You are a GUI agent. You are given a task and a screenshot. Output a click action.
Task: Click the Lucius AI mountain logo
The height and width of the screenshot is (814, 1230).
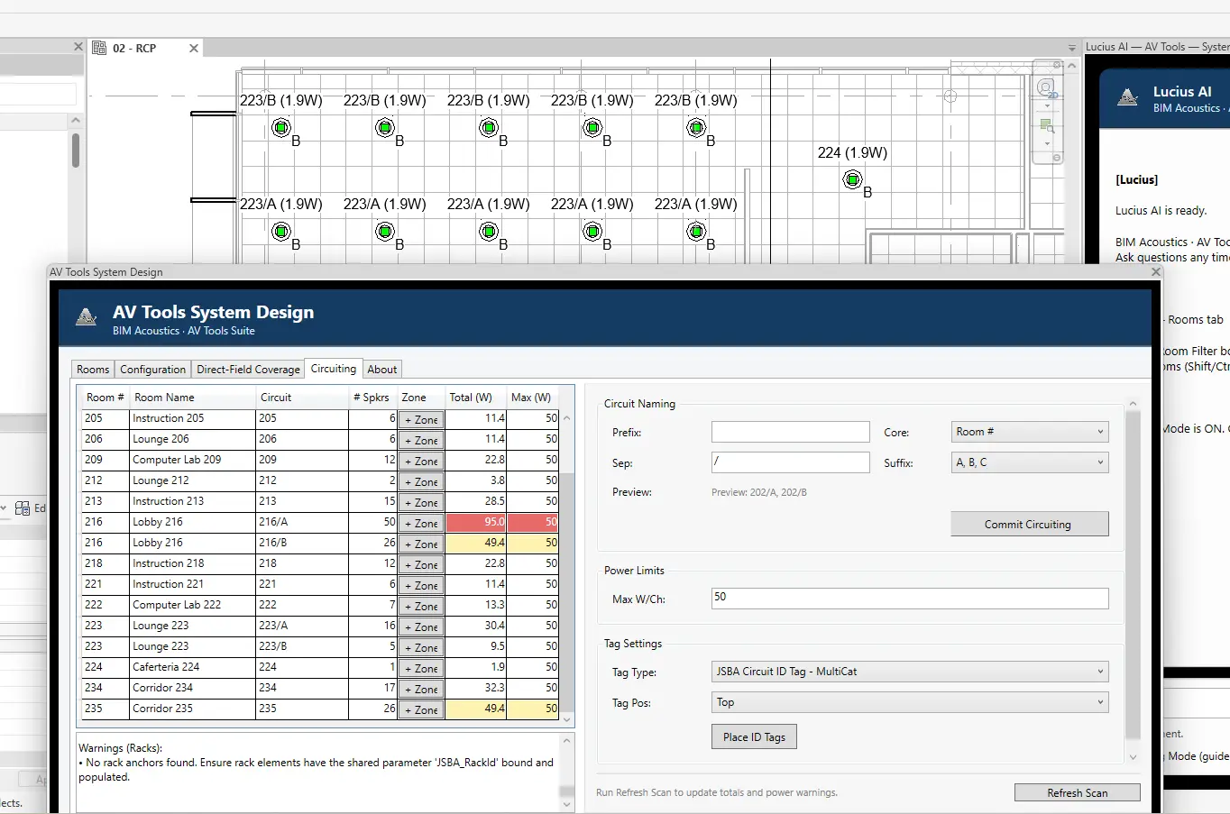click(1128, 97)
